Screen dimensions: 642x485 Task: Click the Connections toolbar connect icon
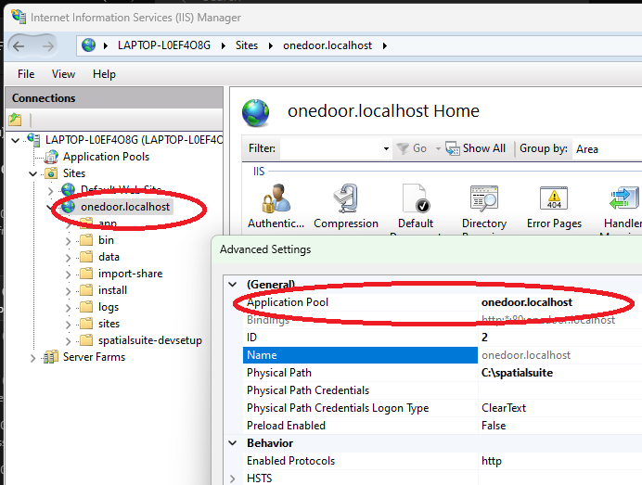pos(15,120)
